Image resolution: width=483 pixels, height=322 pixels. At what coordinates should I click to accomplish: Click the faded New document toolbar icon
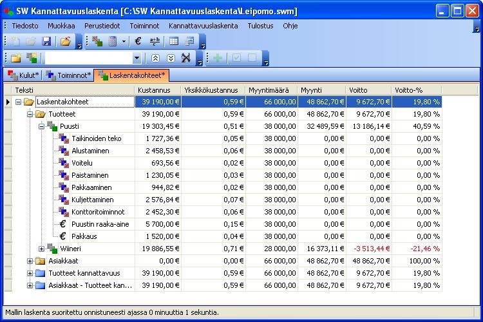(x=15, y=41)
